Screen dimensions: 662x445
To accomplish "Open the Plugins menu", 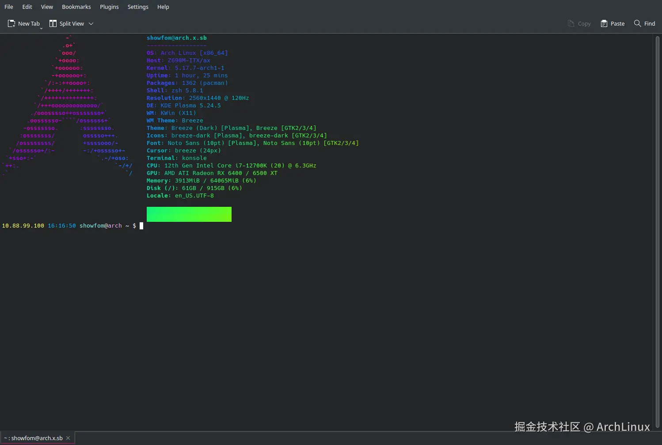I will (109, 7).
